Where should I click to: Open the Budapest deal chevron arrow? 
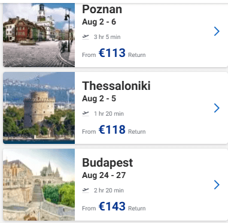tap(217, 185)
